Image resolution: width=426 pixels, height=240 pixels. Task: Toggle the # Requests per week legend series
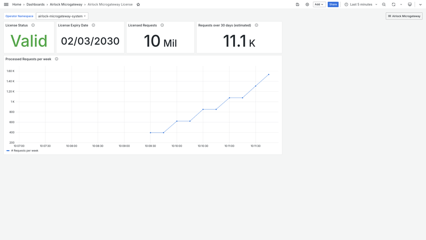pos(25,150)
